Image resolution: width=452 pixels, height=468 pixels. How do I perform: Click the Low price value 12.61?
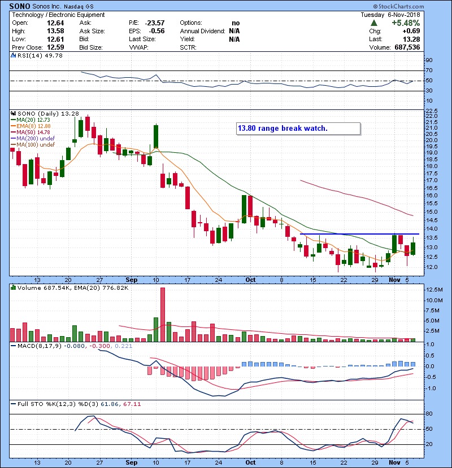pyautogui.click(x=55, y=39)
